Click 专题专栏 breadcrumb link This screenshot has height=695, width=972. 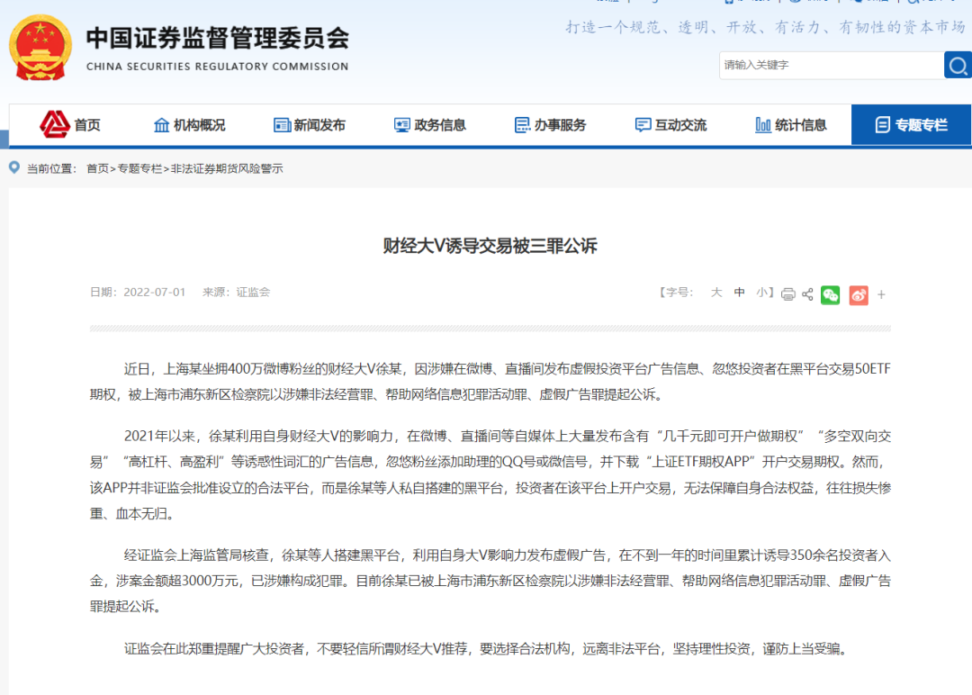139,168
